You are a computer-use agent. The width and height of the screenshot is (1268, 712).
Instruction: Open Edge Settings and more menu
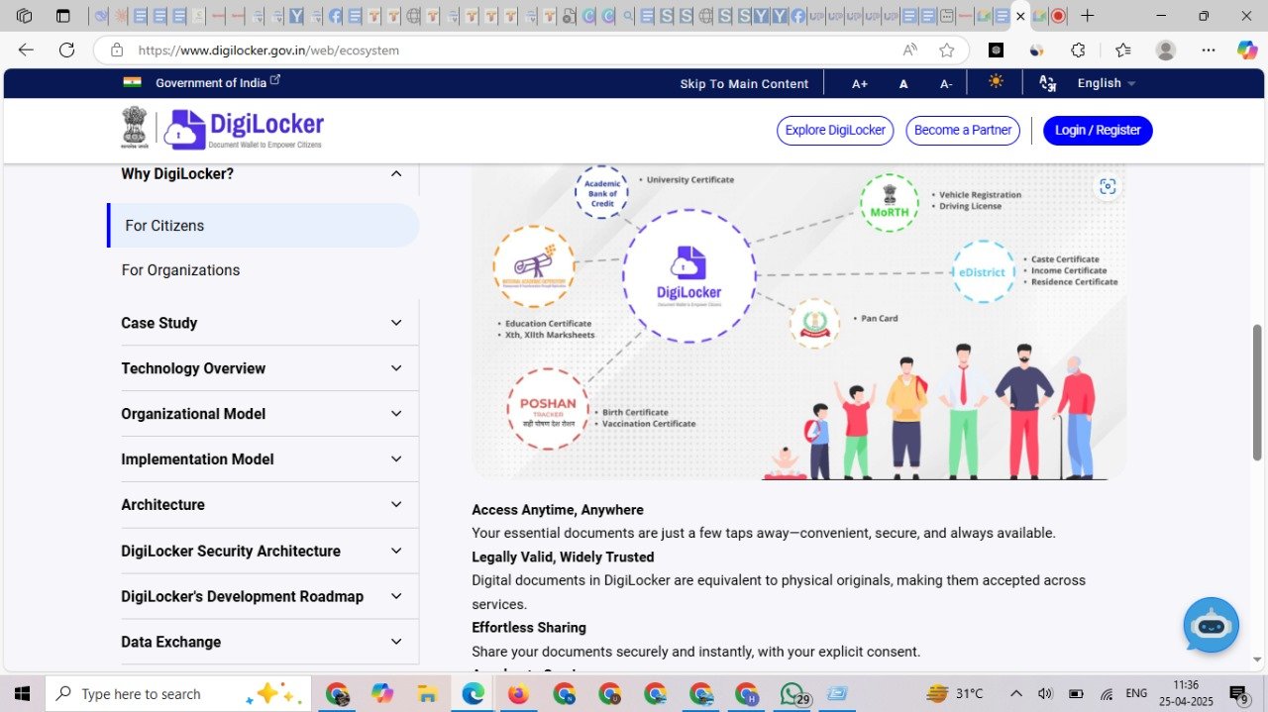point(1209,50)
